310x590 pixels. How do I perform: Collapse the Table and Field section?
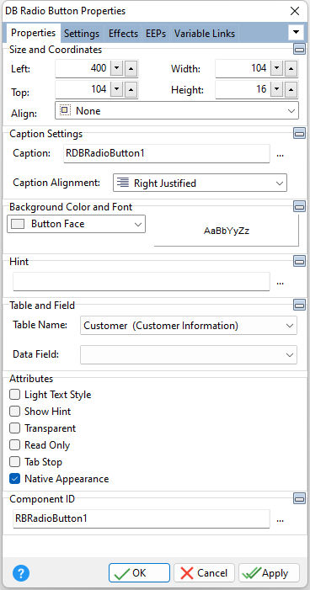tap(299, 305)
